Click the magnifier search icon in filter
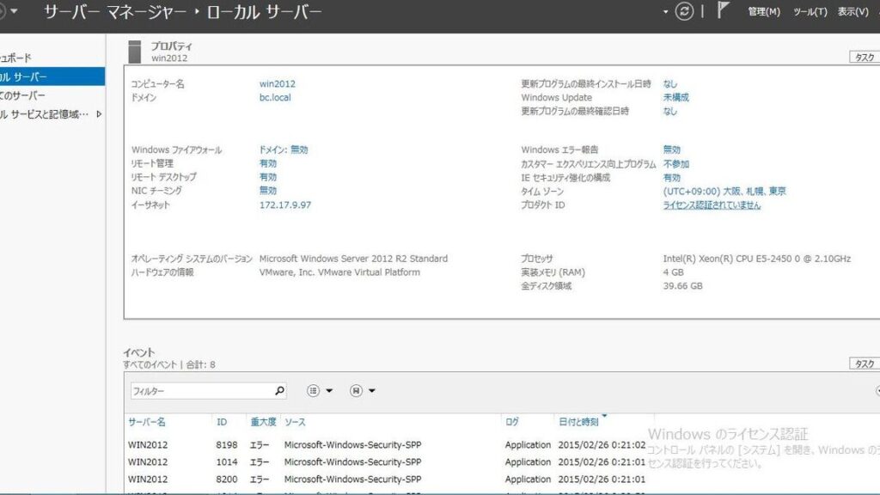This screenshot has height=495, width=880. click(x=279, y=391)
